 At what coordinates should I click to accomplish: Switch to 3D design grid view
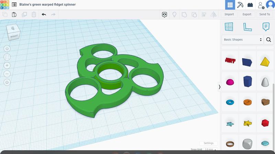coord(230,5)
